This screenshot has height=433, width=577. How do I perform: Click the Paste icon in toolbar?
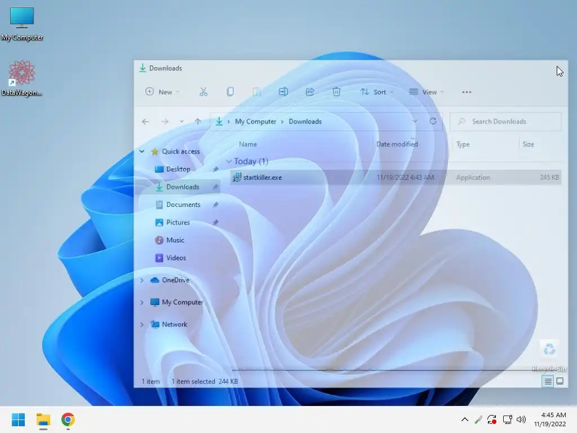257,92
